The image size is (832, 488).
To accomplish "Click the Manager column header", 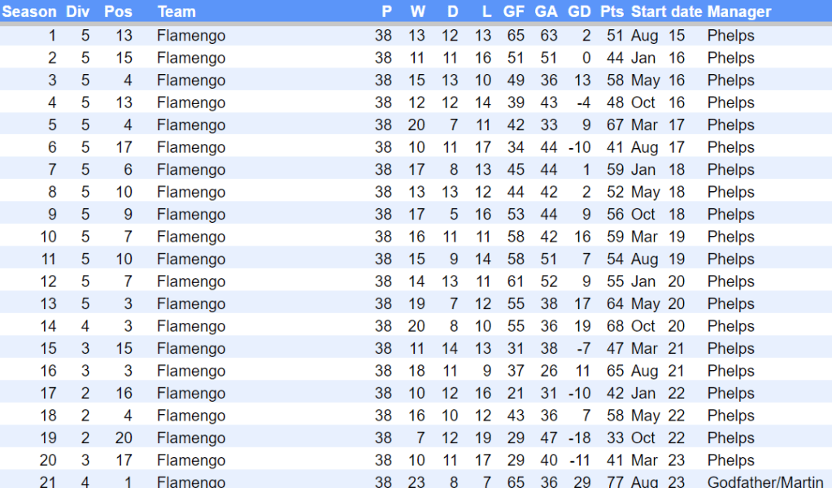I will click(739, 12).
